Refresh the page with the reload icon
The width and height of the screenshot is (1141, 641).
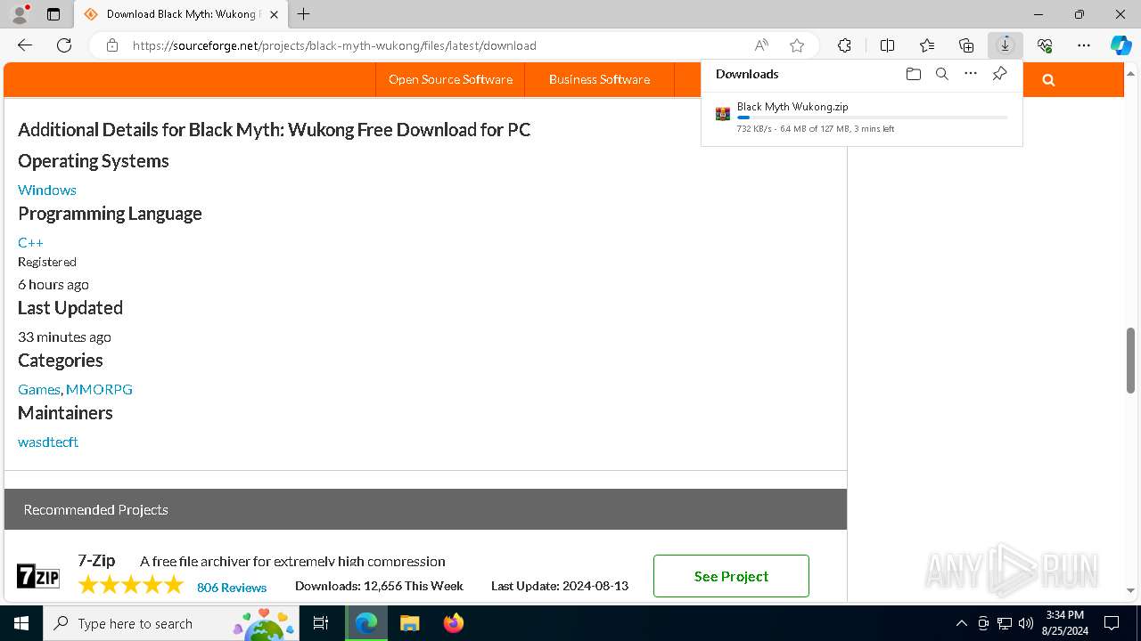tap(64, 45)
